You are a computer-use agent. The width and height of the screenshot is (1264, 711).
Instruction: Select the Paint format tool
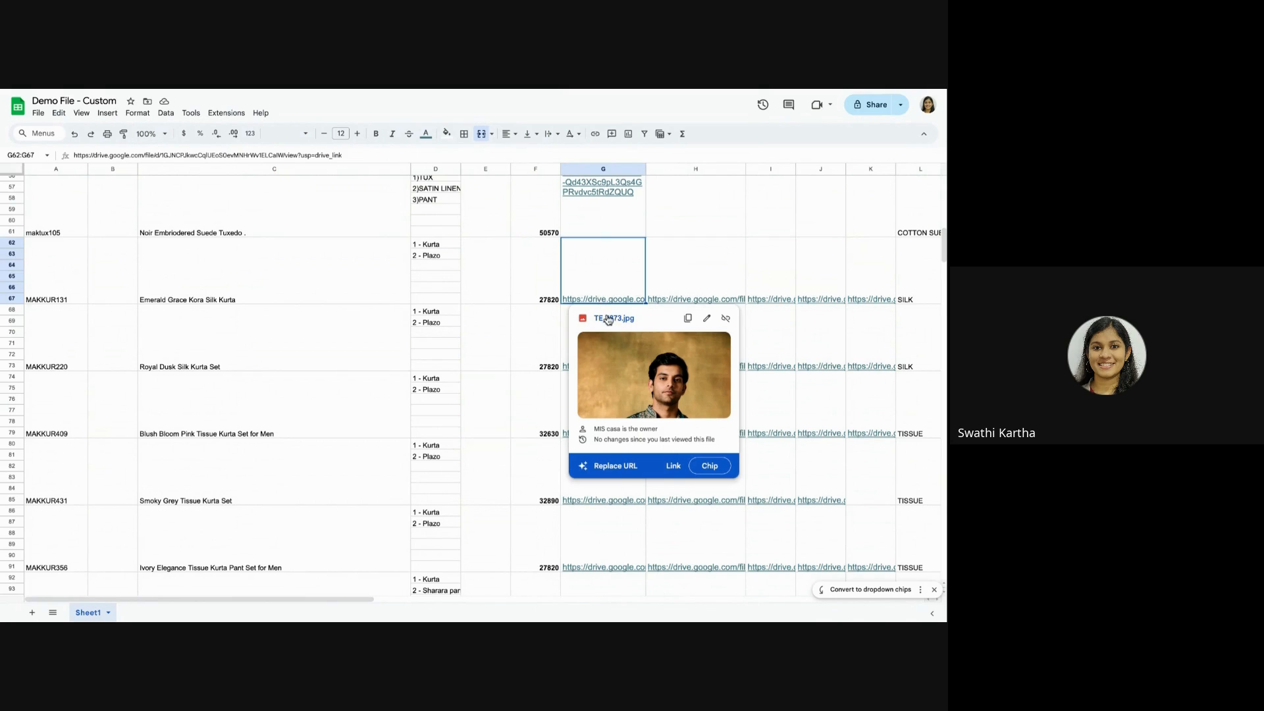click(x=124, y=134)
